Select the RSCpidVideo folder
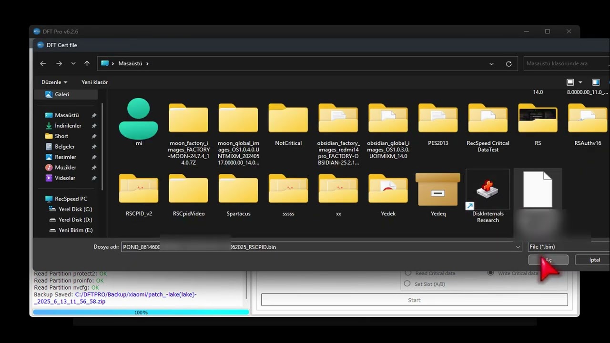 point(188,188)
